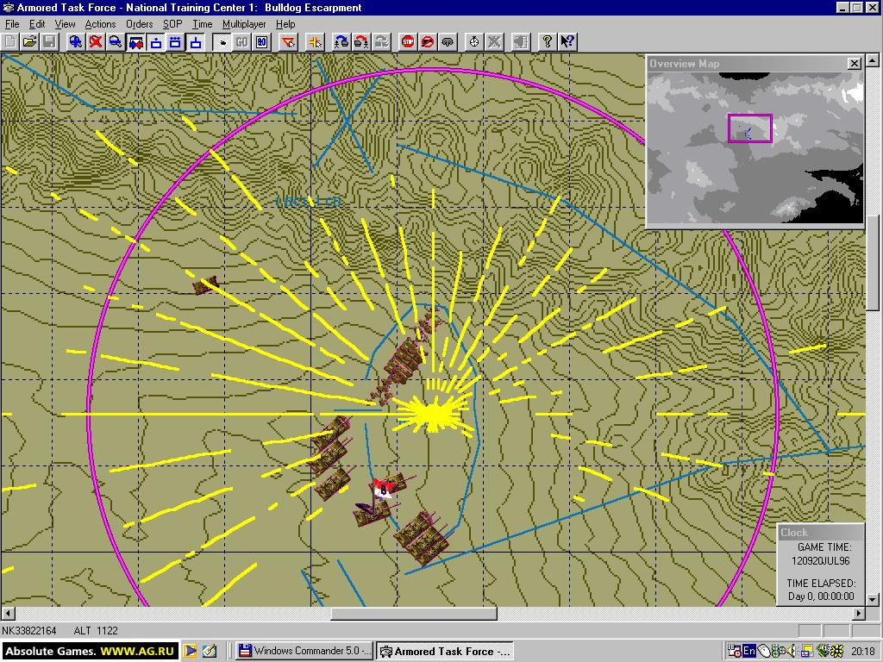Click the yellow question mark help icon

click(x=548, y=41)
